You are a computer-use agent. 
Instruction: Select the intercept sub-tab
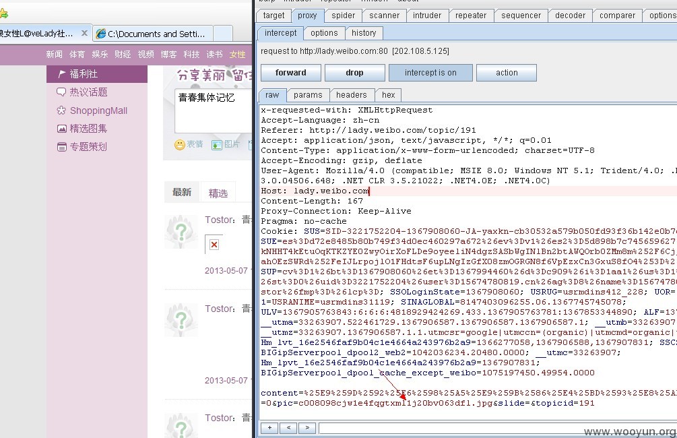coord(280,33)
